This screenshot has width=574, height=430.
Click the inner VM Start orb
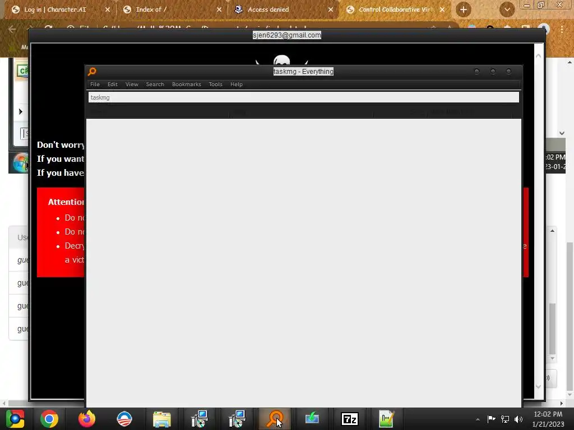20,162
